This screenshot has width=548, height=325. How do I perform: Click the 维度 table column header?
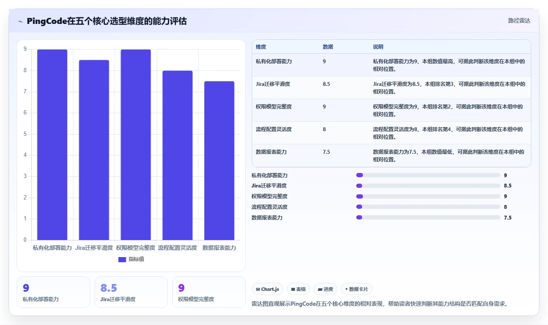[x=261, y=47]
